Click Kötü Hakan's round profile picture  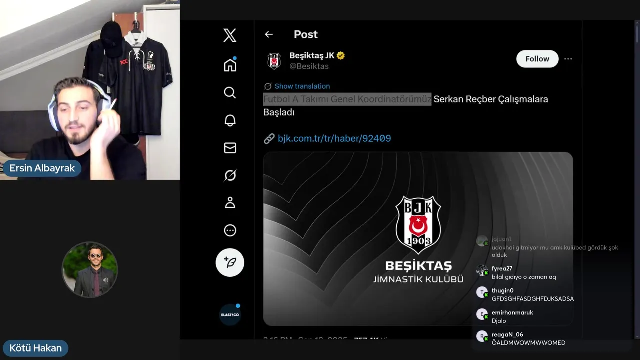pos(90,270)
